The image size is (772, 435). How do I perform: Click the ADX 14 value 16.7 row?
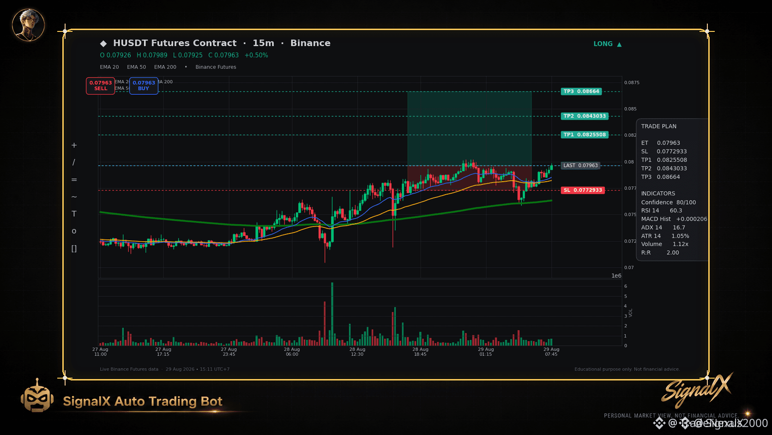[x=663, y=227]
